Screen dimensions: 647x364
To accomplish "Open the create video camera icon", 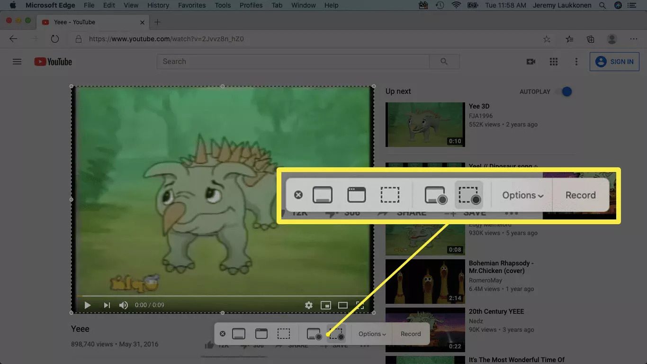I will coord(531,62).
